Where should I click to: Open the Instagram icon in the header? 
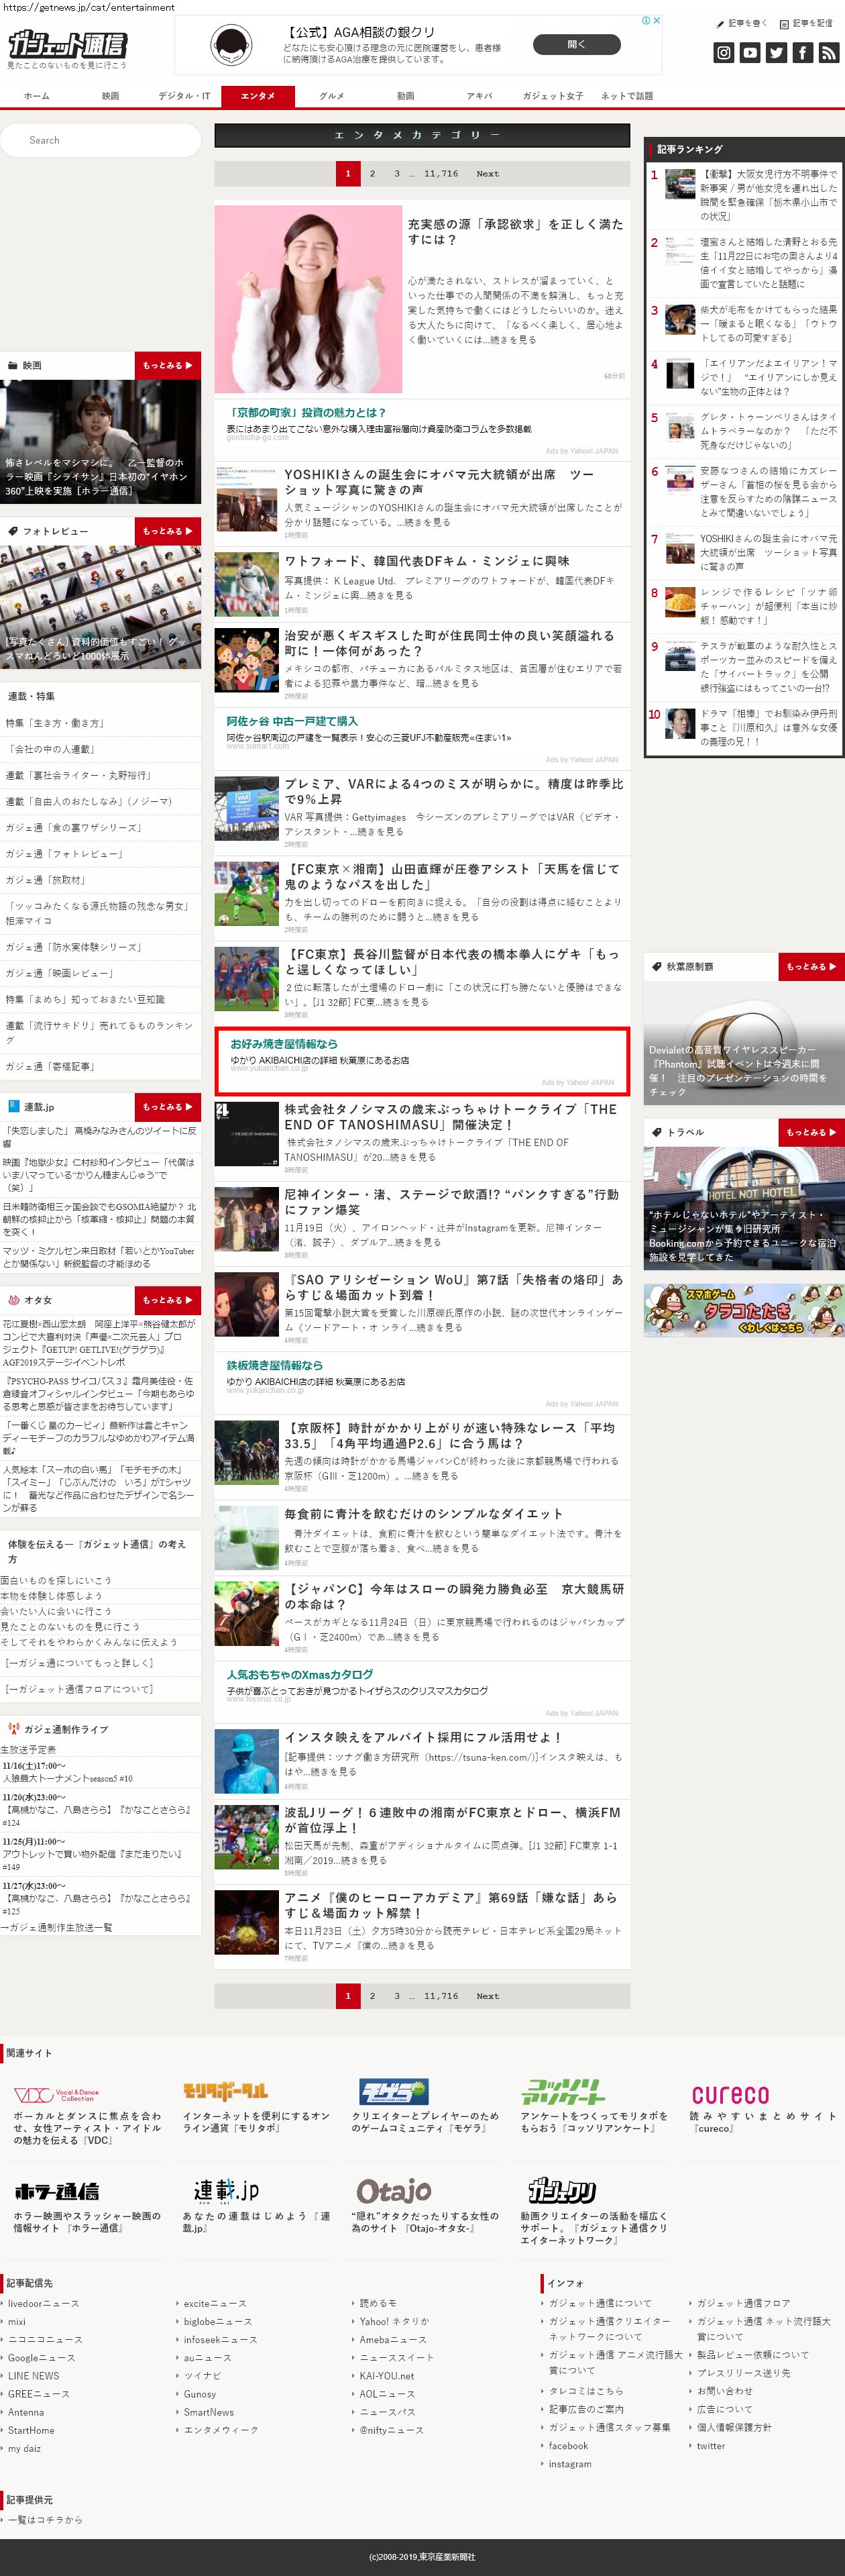pos(723,53)
